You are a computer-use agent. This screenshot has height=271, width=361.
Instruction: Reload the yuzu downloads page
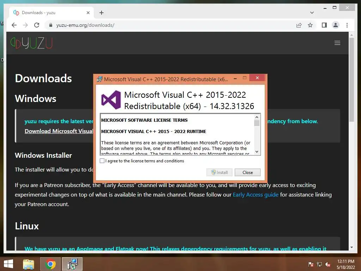pyautogui.click(x=37, y=25)
